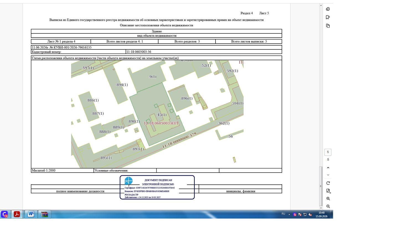This screenshot has width=415, height=233.
Task: Open the bookmarks panel icon
Action: (328, 17)
